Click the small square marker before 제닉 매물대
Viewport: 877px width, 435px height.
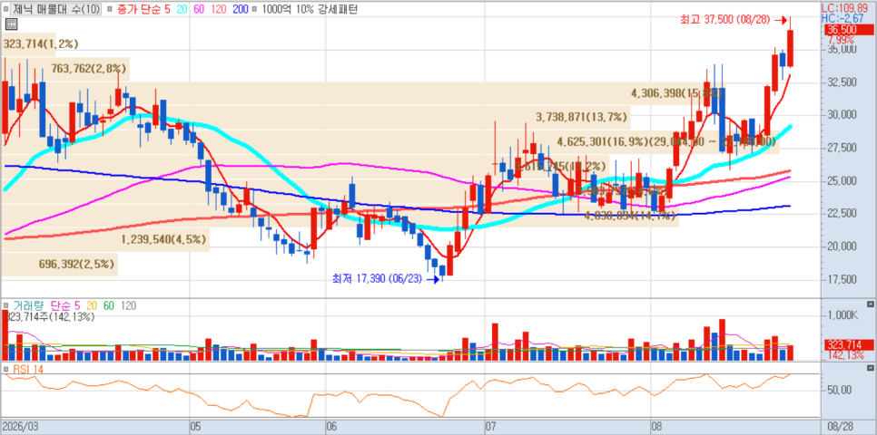6,9
